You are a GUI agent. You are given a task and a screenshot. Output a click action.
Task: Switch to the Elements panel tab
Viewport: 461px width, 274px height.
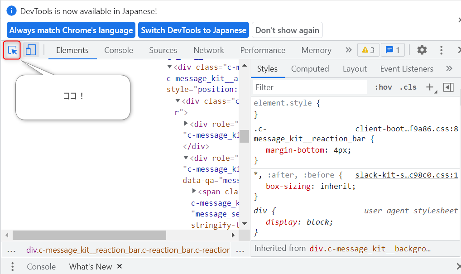point(72,50)
